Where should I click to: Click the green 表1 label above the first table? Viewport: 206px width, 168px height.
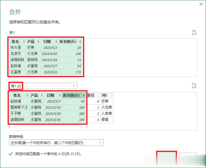(12, 33)
